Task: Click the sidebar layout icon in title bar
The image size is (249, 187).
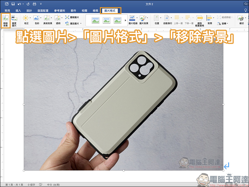Action: pyautogui.click(x=7, y=4)
